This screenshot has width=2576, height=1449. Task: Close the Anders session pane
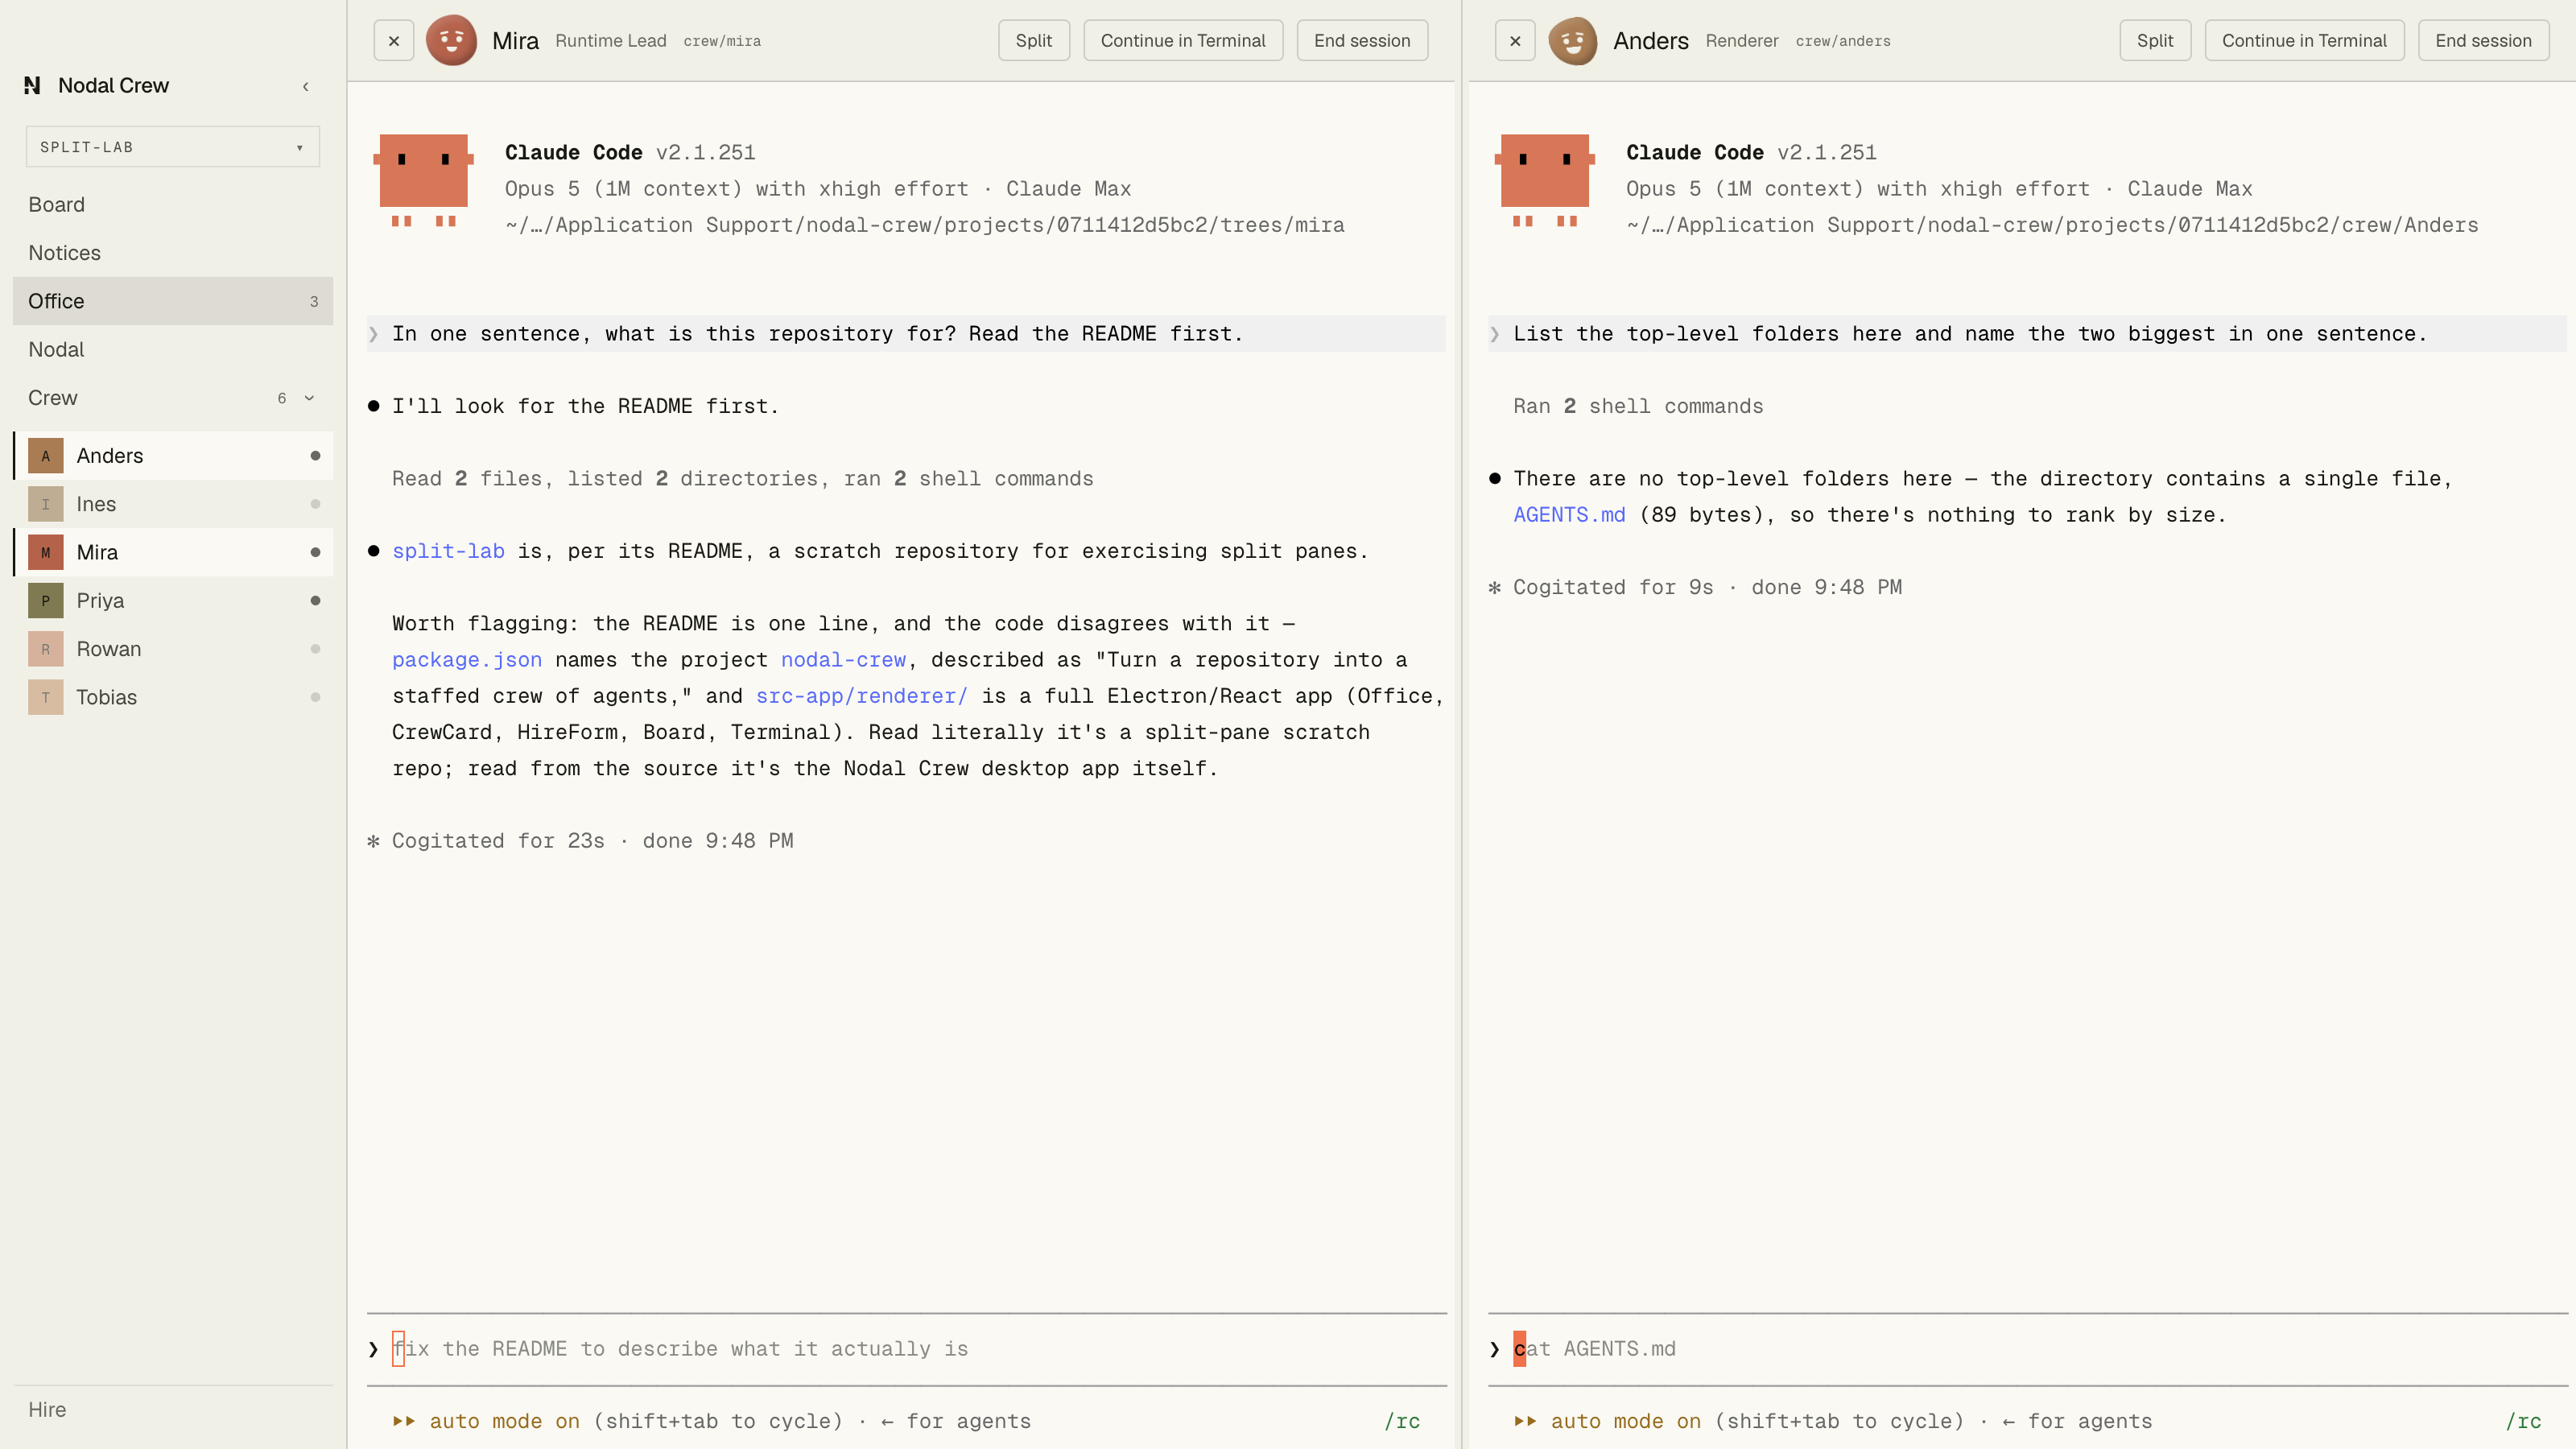[1515, 41]
